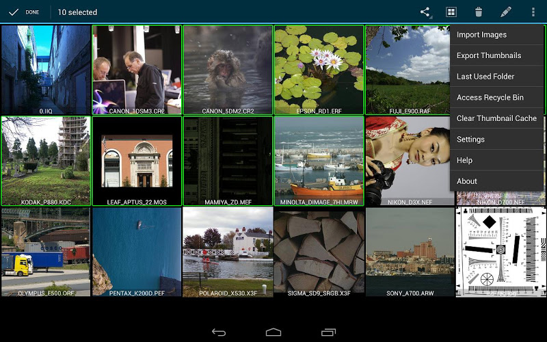Toggle selection of EPSON_RD1.ERF lily thumbnail

coord(319,70)
